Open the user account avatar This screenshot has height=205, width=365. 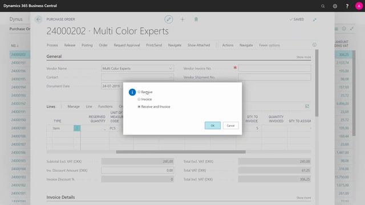(359, 6)
